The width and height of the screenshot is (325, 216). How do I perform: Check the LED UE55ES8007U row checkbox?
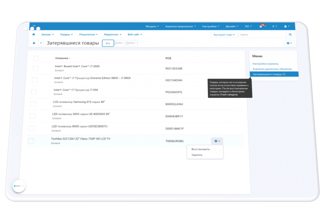pos(32,128)
